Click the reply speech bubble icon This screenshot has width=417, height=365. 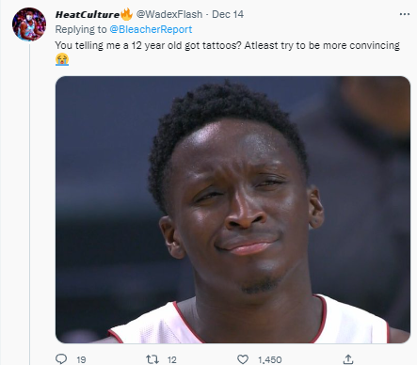[x=61, y=359]
